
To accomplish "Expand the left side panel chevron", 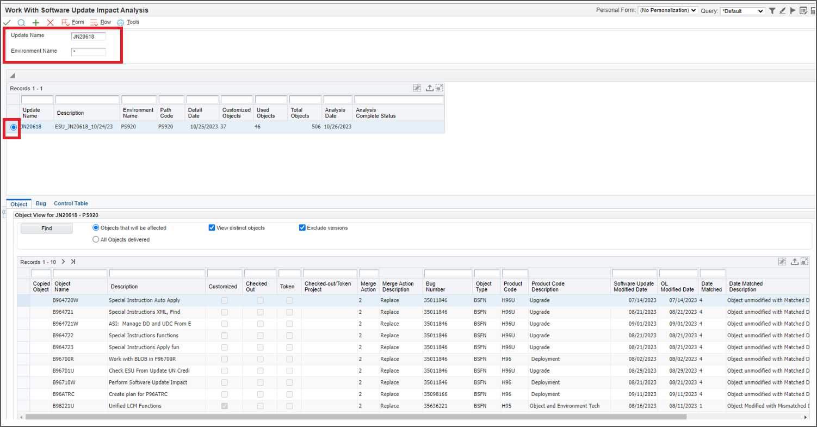I will pos(4,212).
